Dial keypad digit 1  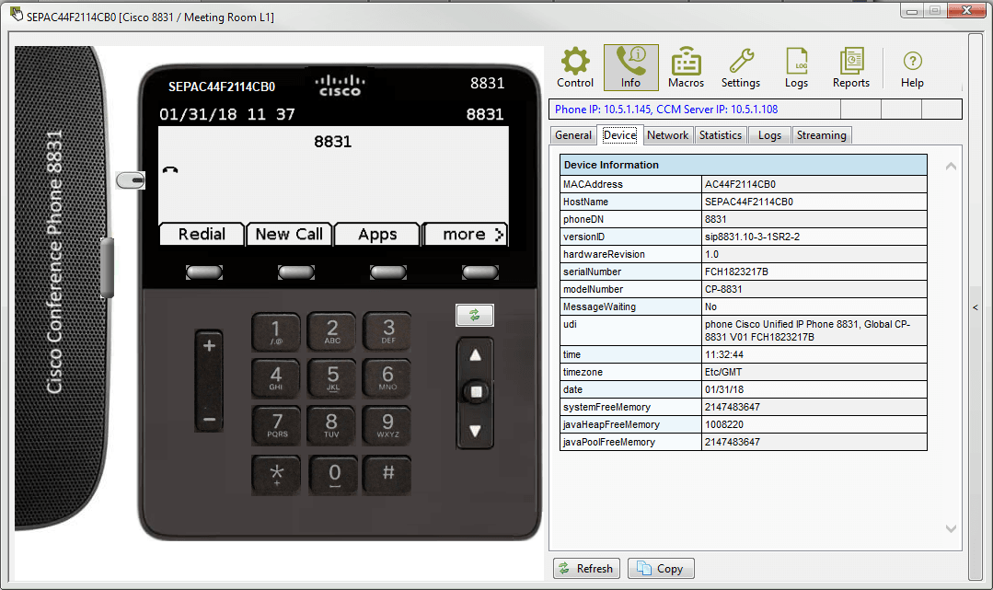(275, 331)
